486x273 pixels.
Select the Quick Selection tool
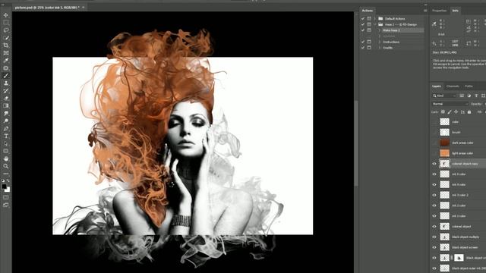pos(6,38)
